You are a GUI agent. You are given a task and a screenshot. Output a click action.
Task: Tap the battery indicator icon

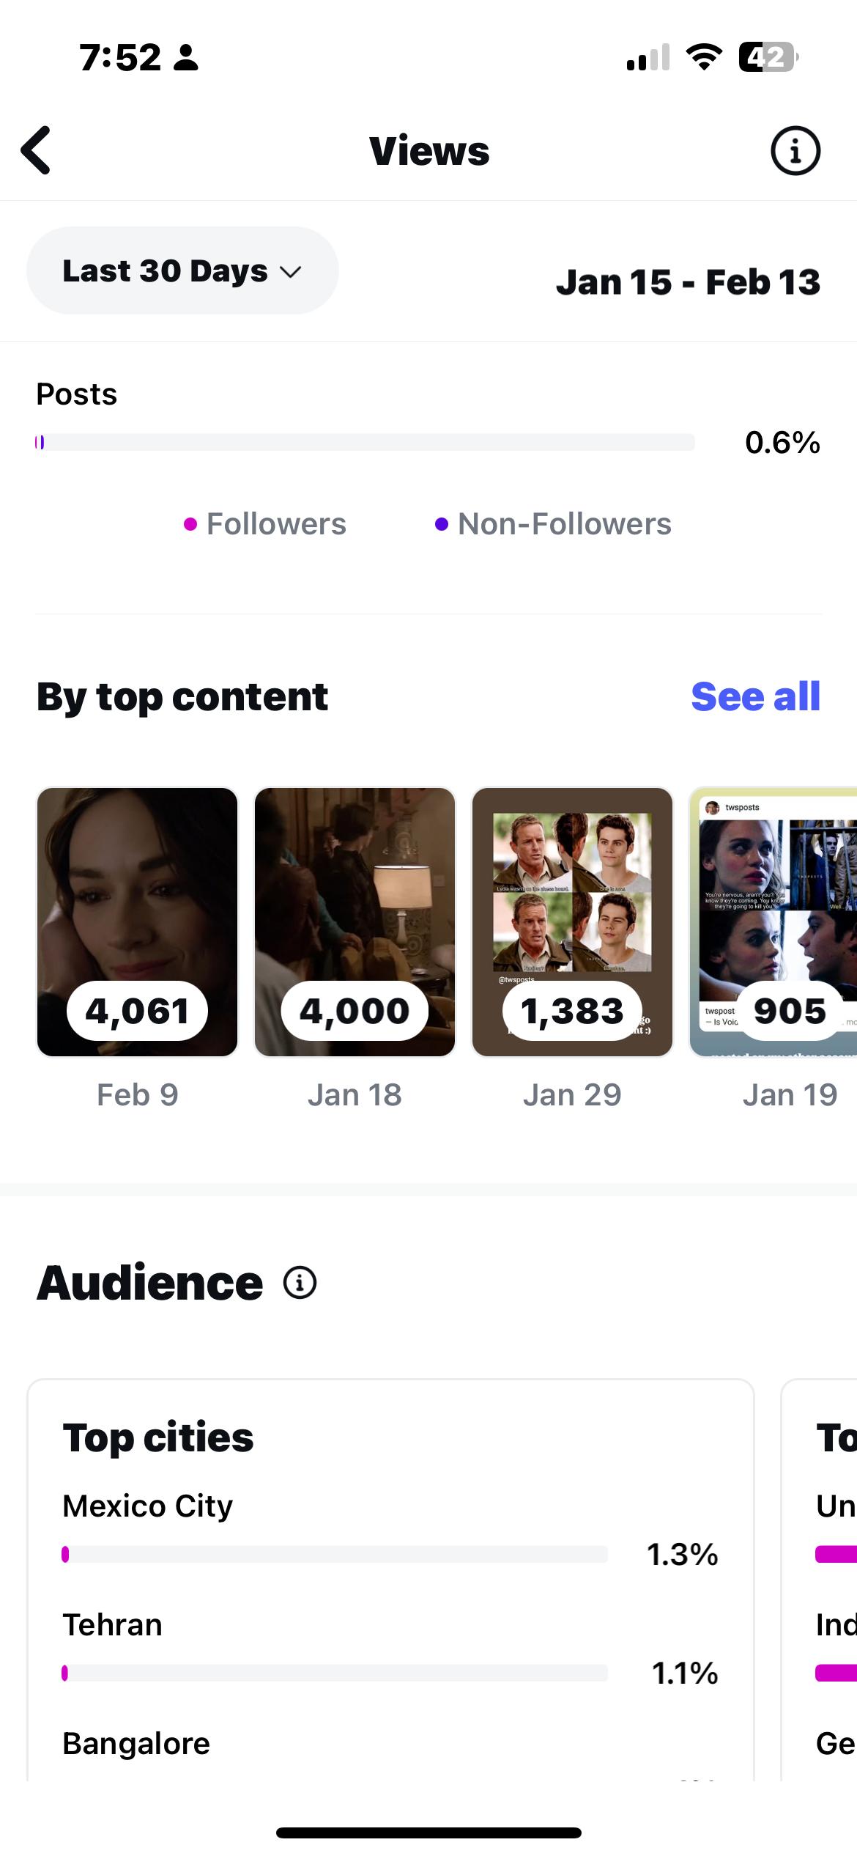(x=768, y=57)
